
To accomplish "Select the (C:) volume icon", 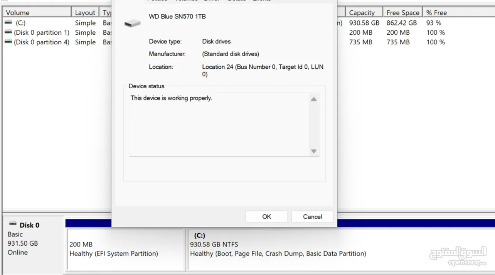I will [8, 23].
